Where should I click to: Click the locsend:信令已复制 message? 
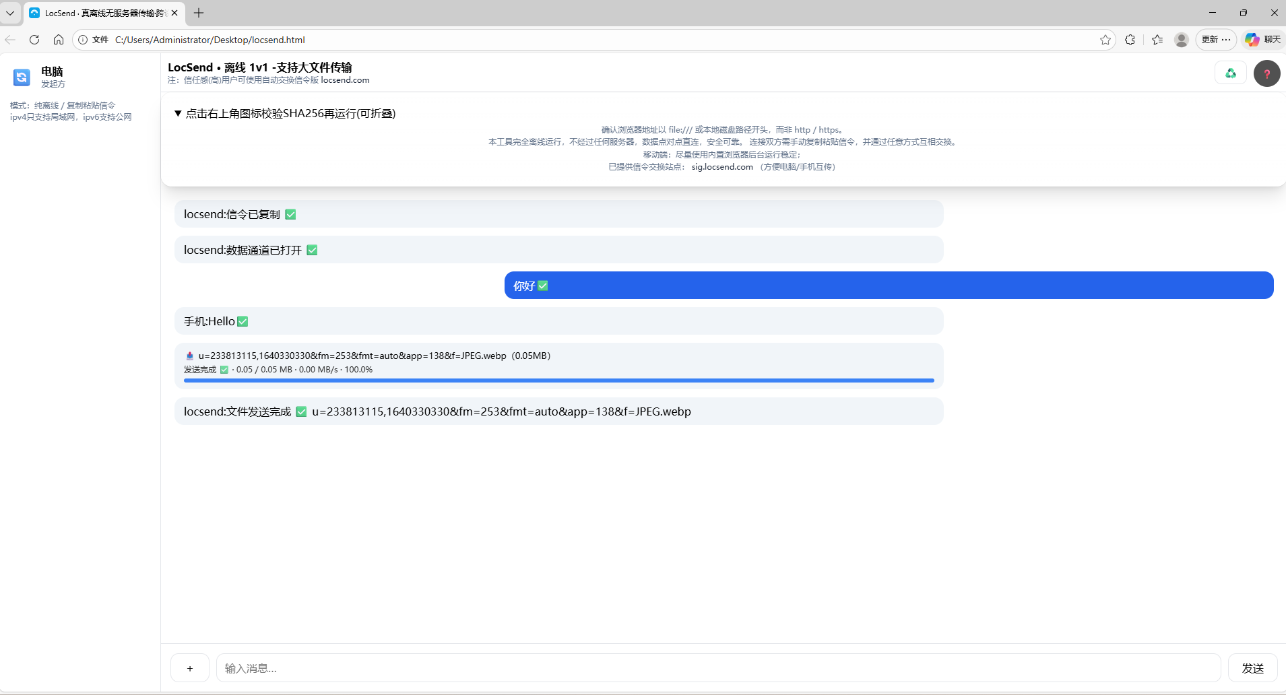559,214
